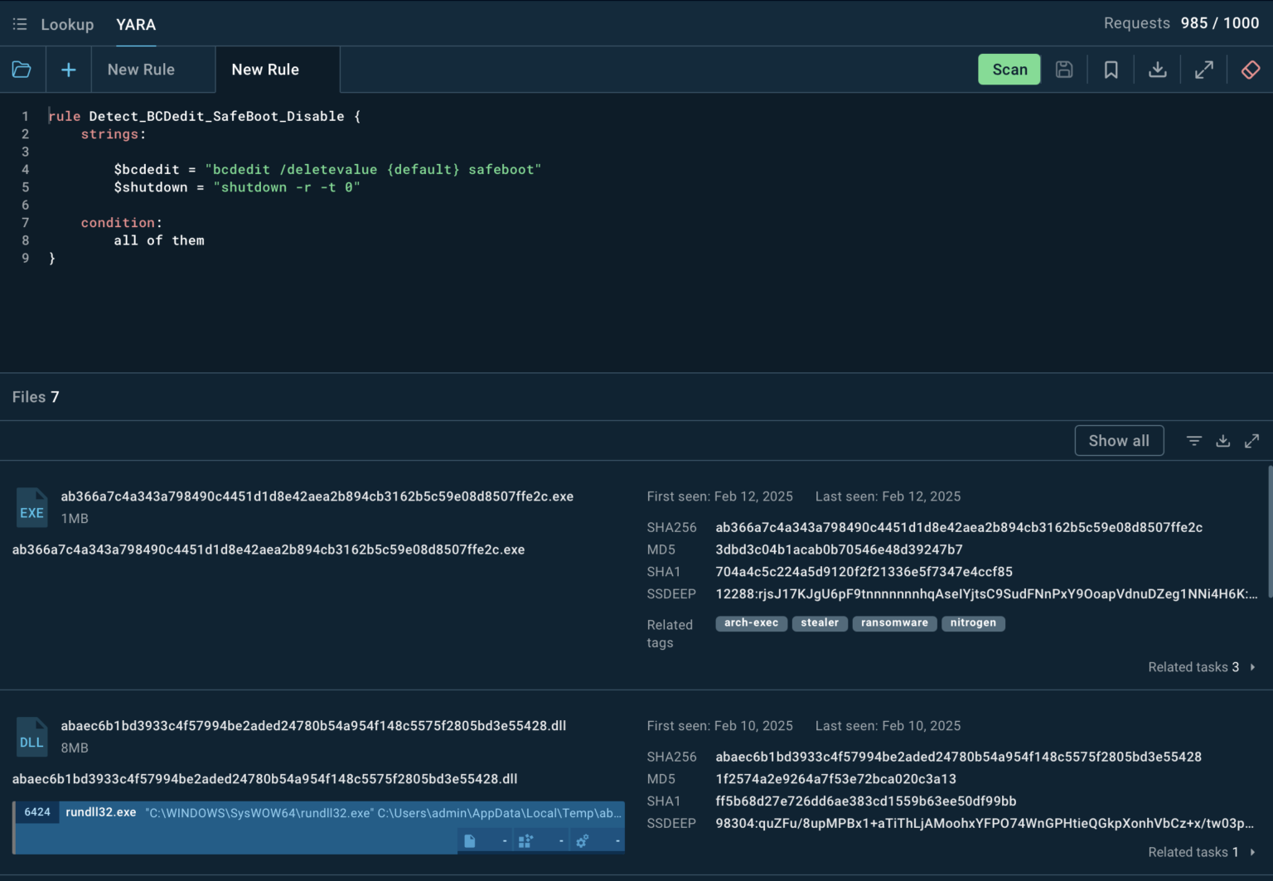Expand the rule editor to fullscreen

(1203, 70)
